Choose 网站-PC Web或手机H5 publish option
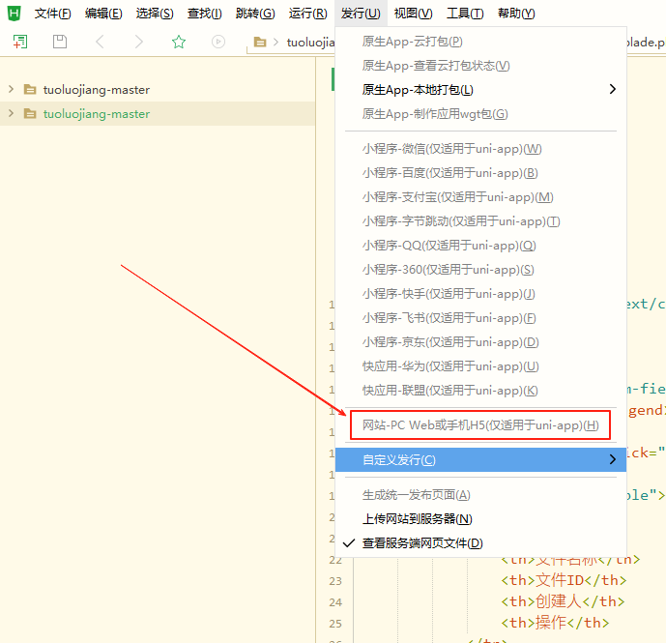666x643 pixels. pyautogui.click(x=480, y=425)
